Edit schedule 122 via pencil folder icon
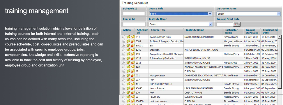283x105 pixels. (128, 67)
